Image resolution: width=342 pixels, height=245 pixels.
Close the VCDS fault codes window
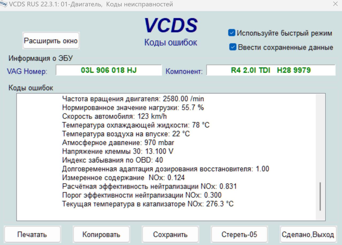pos(335,4)
